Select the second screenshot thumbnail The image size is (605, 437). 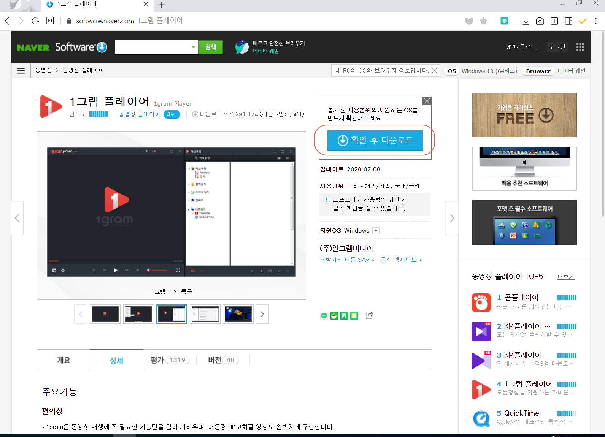(138, 314)
